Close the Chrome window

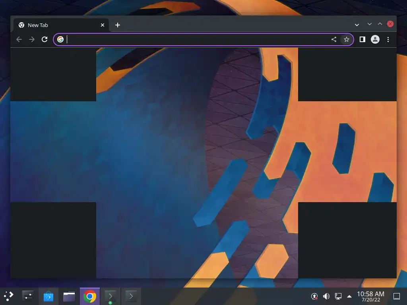390,24
